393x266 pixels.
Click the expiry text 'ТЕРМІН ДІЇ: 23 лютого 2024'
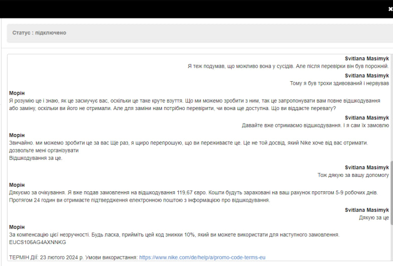(x=45, y=258)
